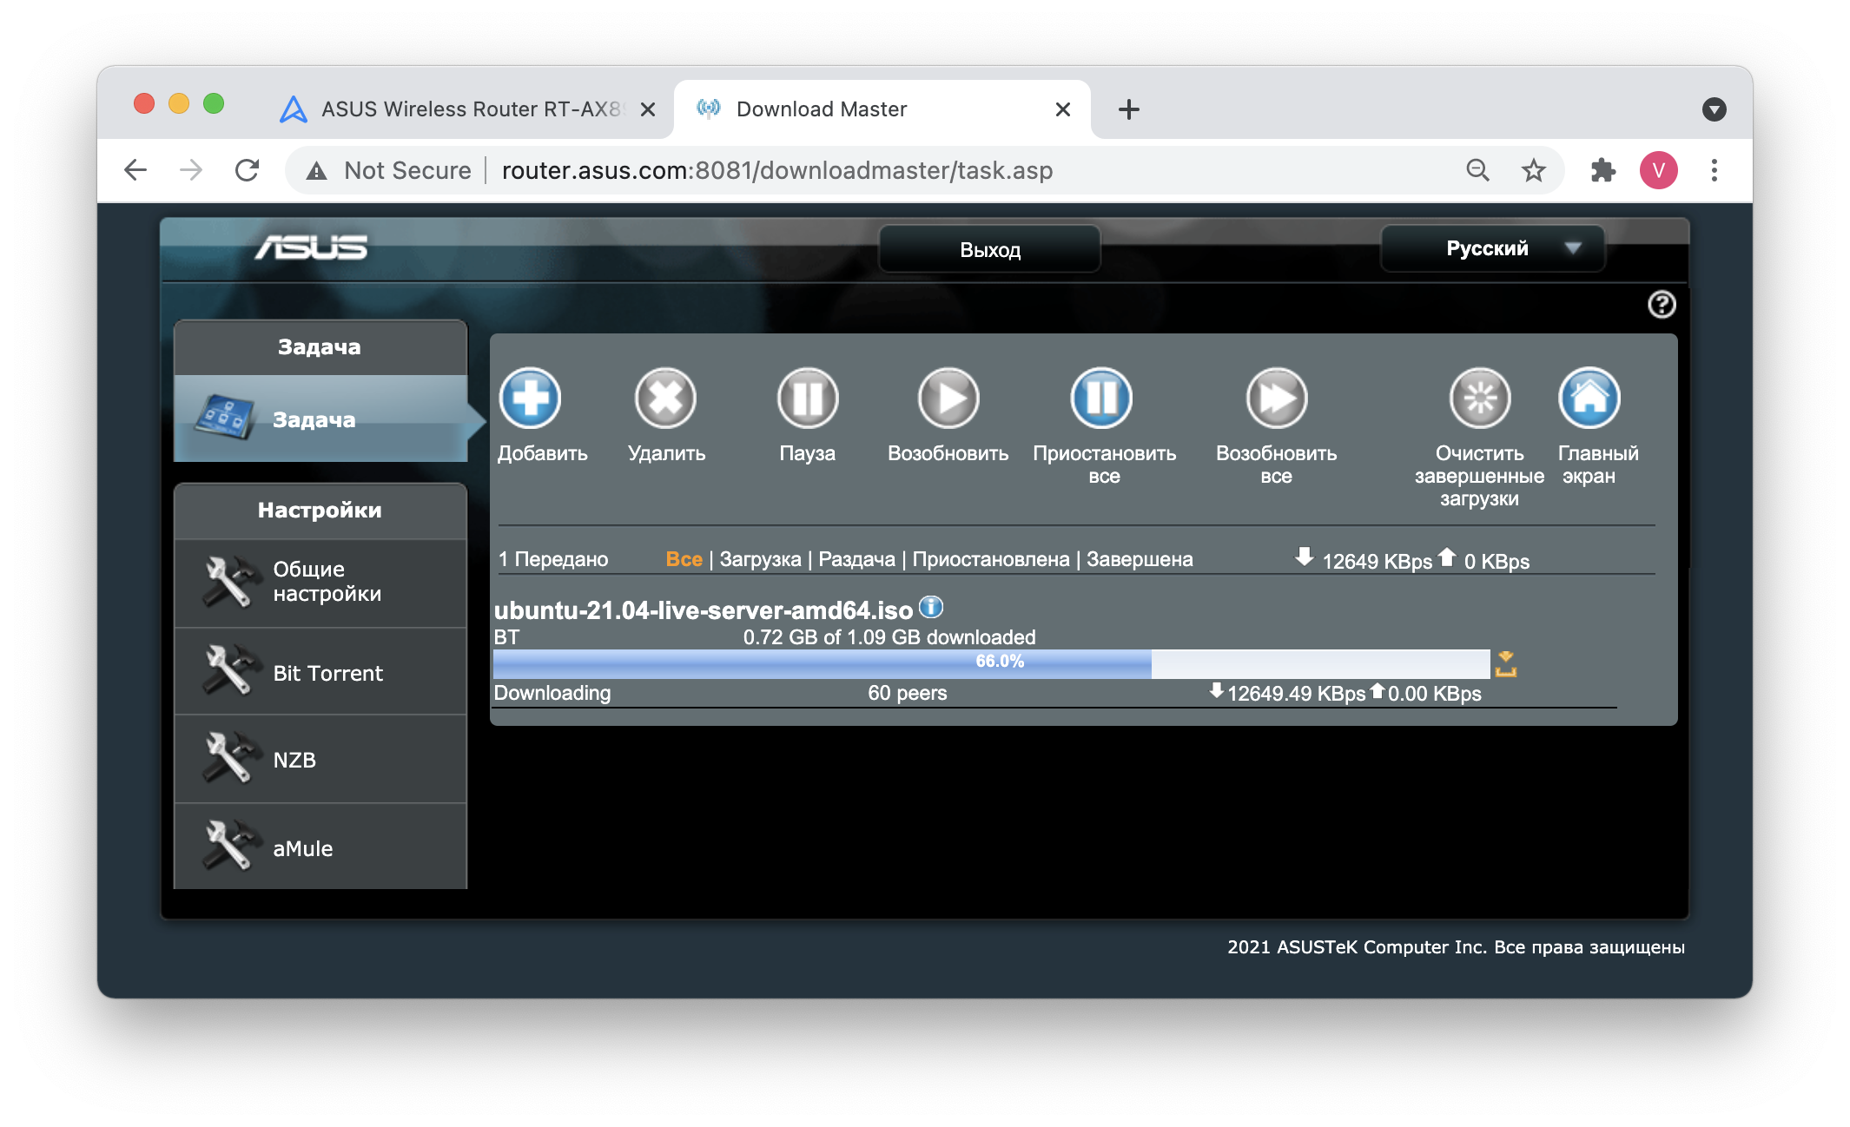Bookmark this page with star icon
The image size is (1850, 1127).
pos(1534,170)
